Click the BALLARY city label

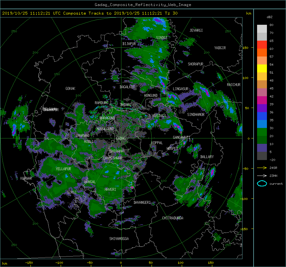click(x=207, y=157)
